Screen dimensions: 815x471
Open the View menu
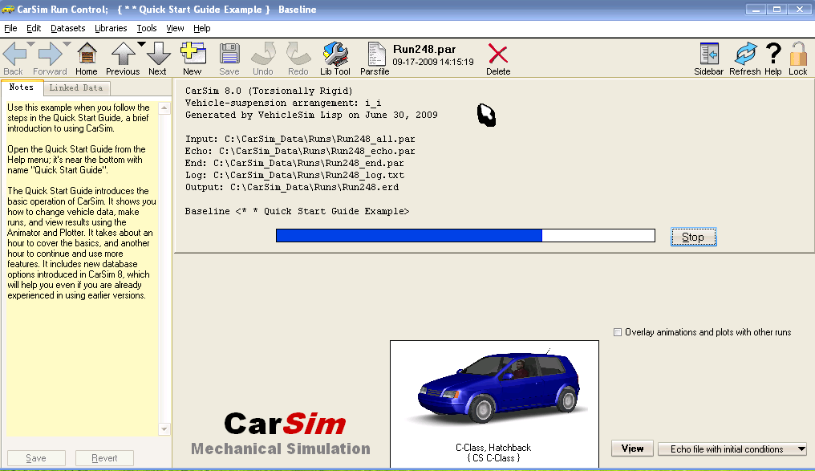(x=175, y=28)
